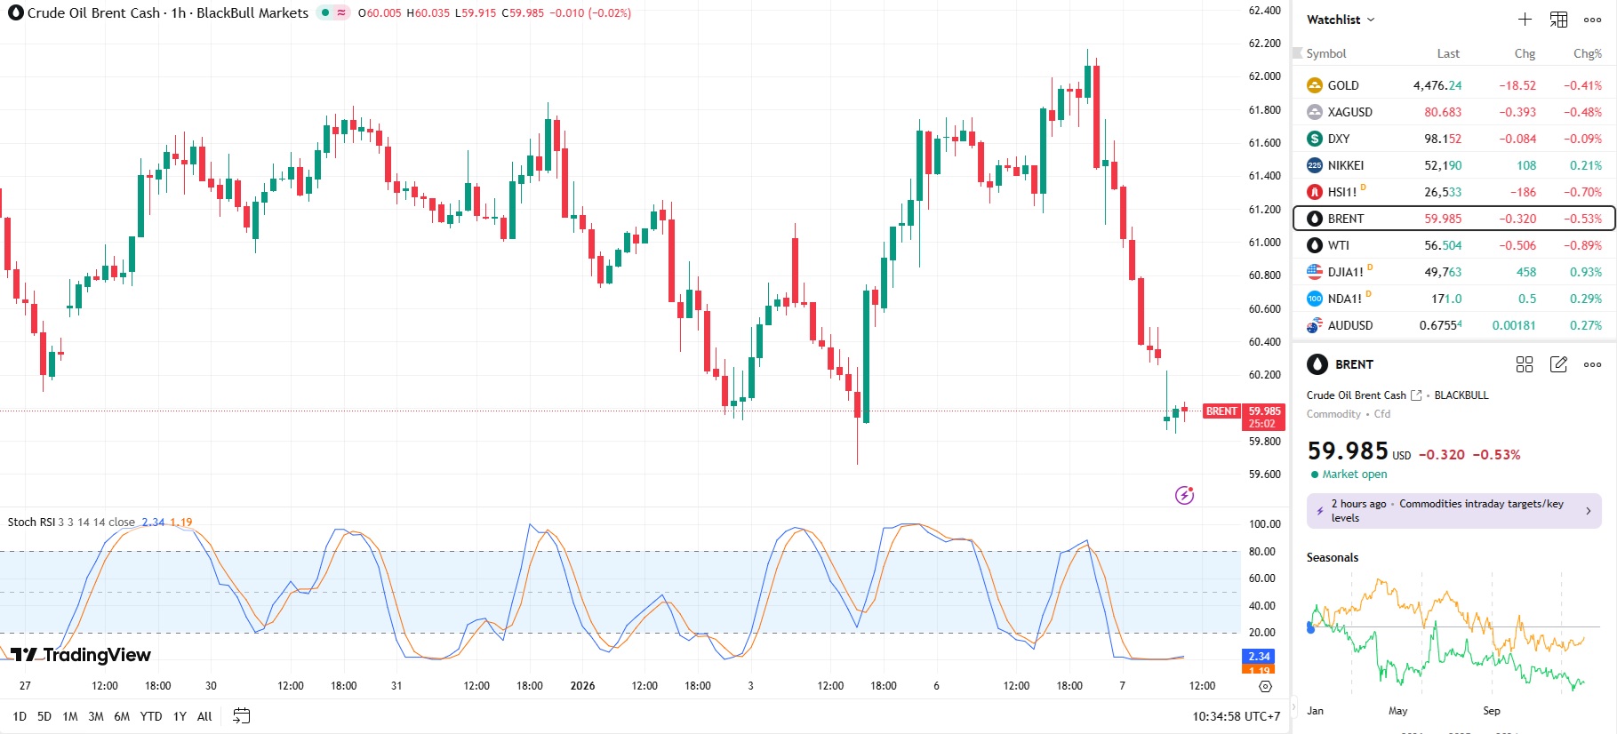Open the watchlist advanced view table icon
Image resolution: width=1617 pixels, height=734 pixels.
pyautogui.click(x=1558, y=20)
